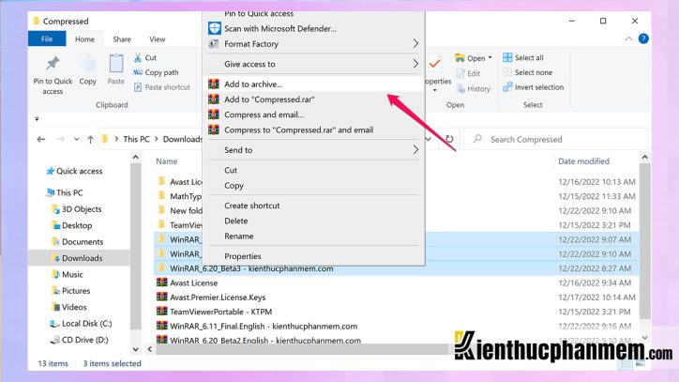
Task: Click Scan with Microsoft Defender...
Action: coord(312,28)
